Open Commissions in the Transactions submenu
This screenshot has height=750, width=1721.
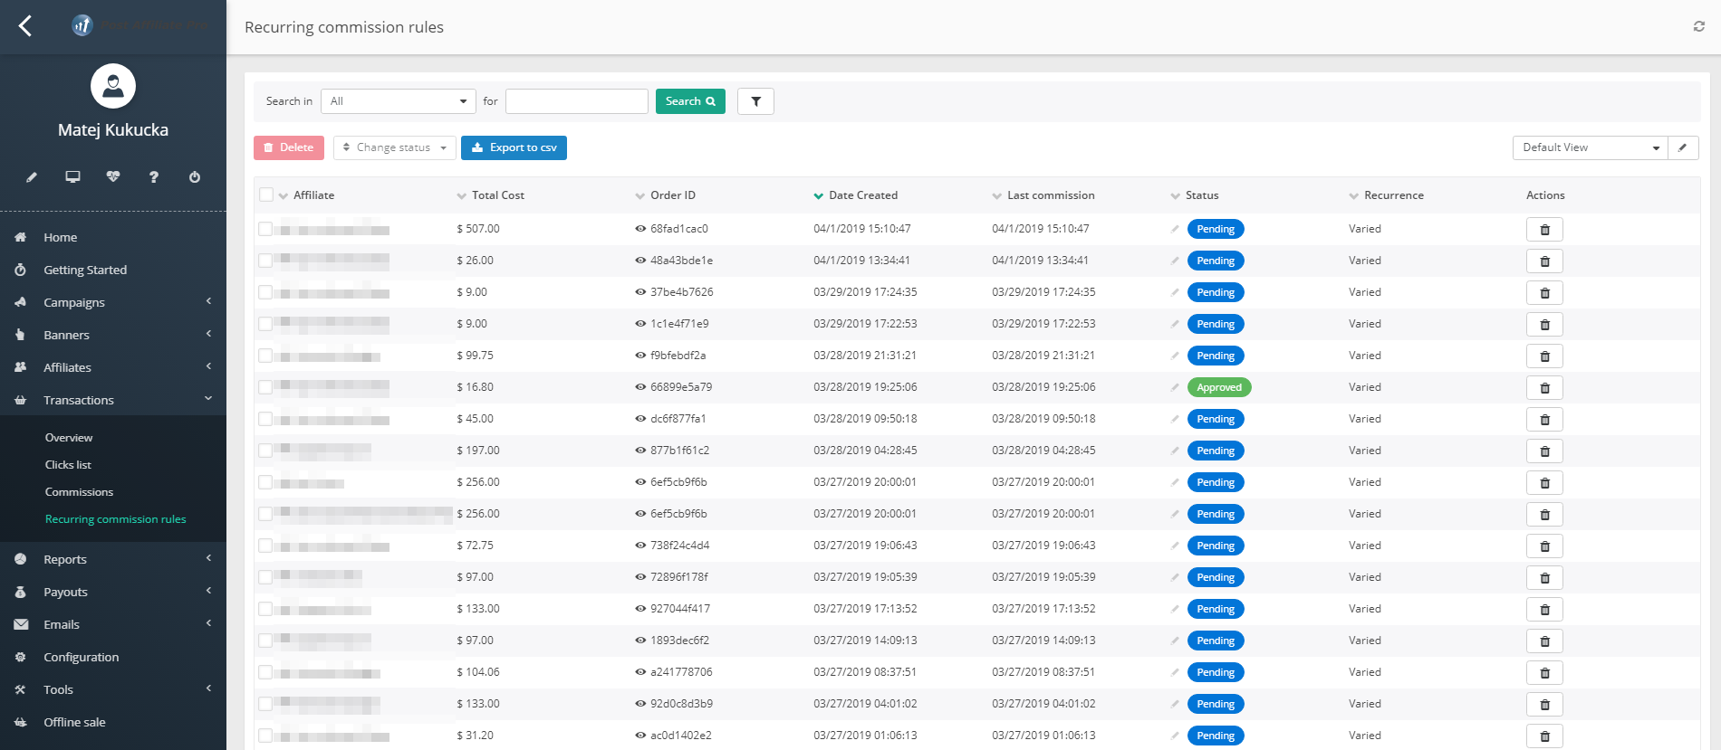(x=79, y=492)
